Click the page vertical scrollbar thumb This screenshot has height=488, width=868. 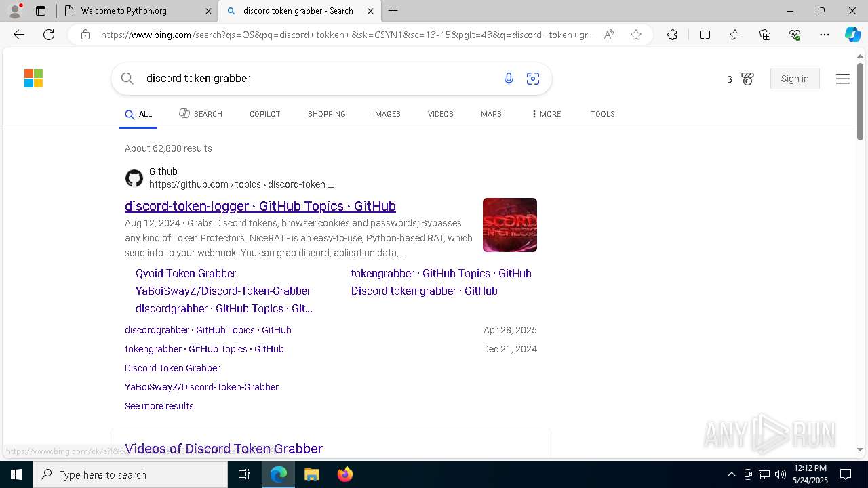point(860,101)
